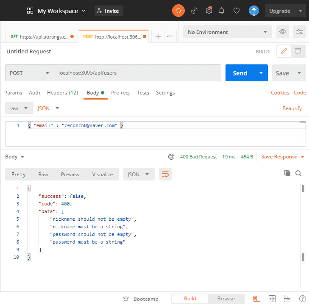Switch bottom toggle to Browse mode
Image resolution: width=309 pixels, height=305 pixels.
click(x=226, y=299)
